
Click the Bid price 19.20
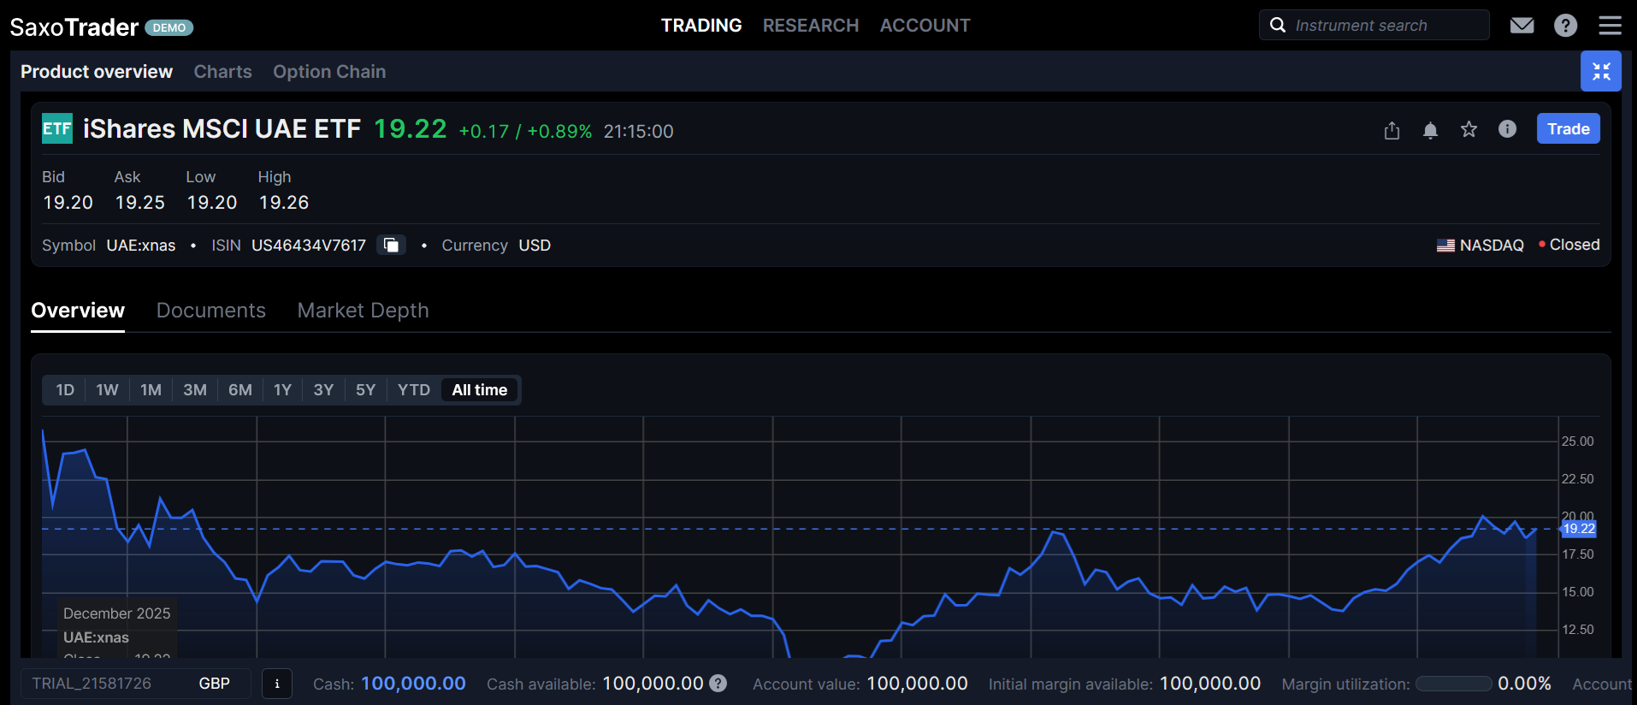coord(68,203)
